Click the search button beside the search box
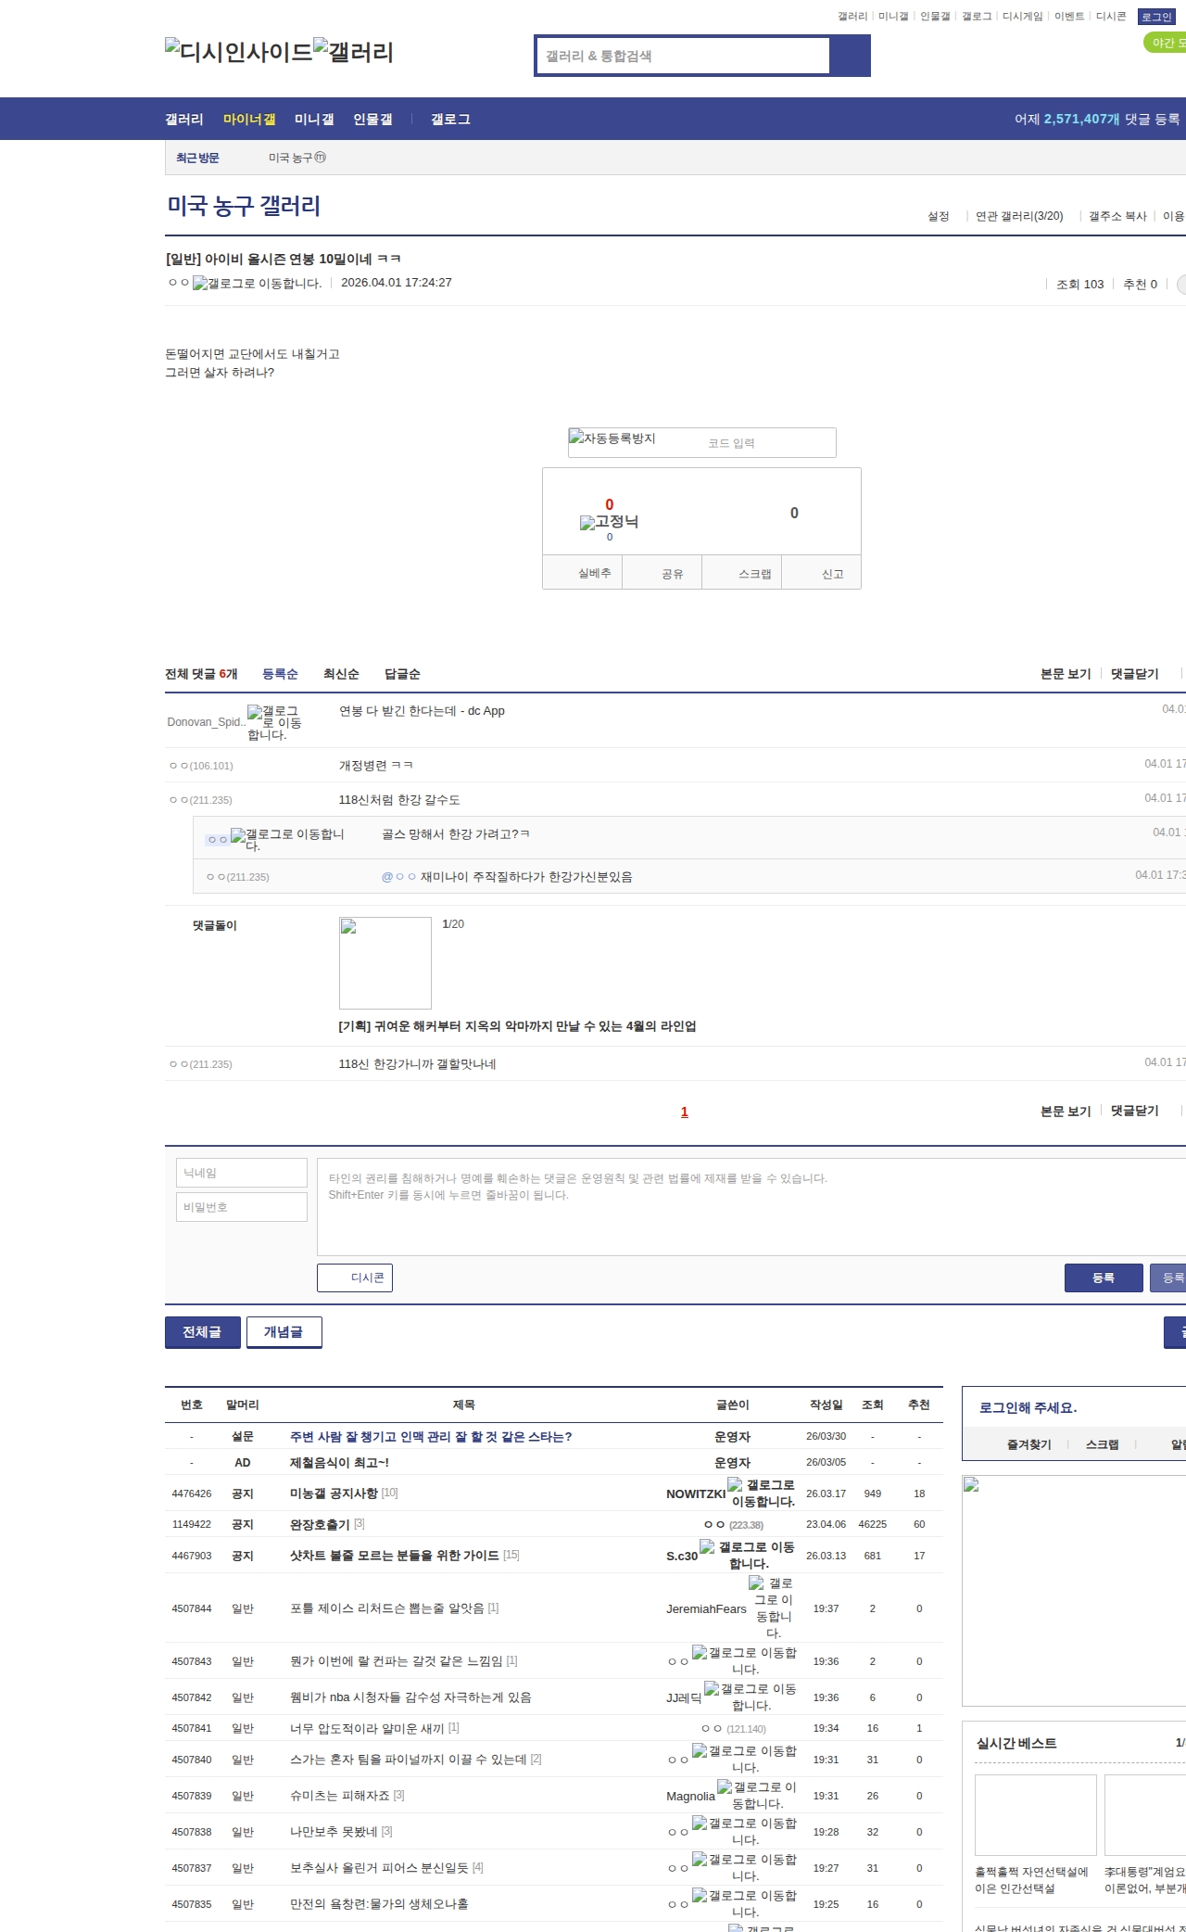Screen dimensions: 1186x1932 click(x=850, y=56)
